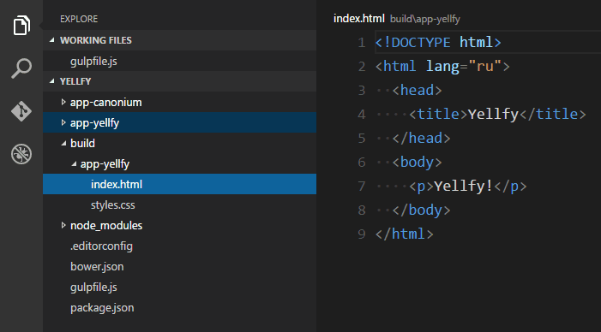Select the app-canonium folder name

(106, 102)
